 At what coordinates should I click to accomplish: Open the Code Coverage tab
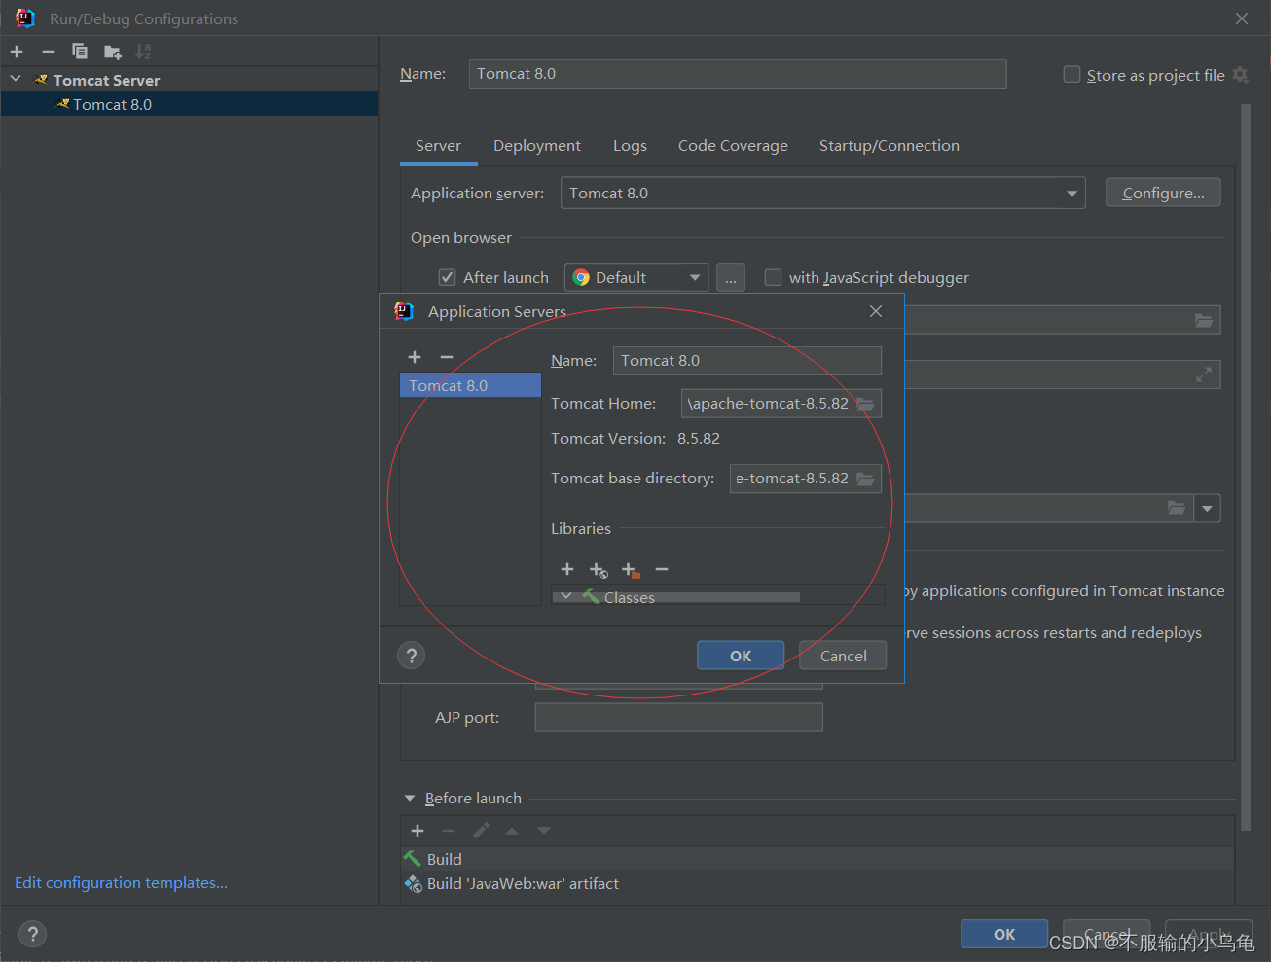pos(733,146)
